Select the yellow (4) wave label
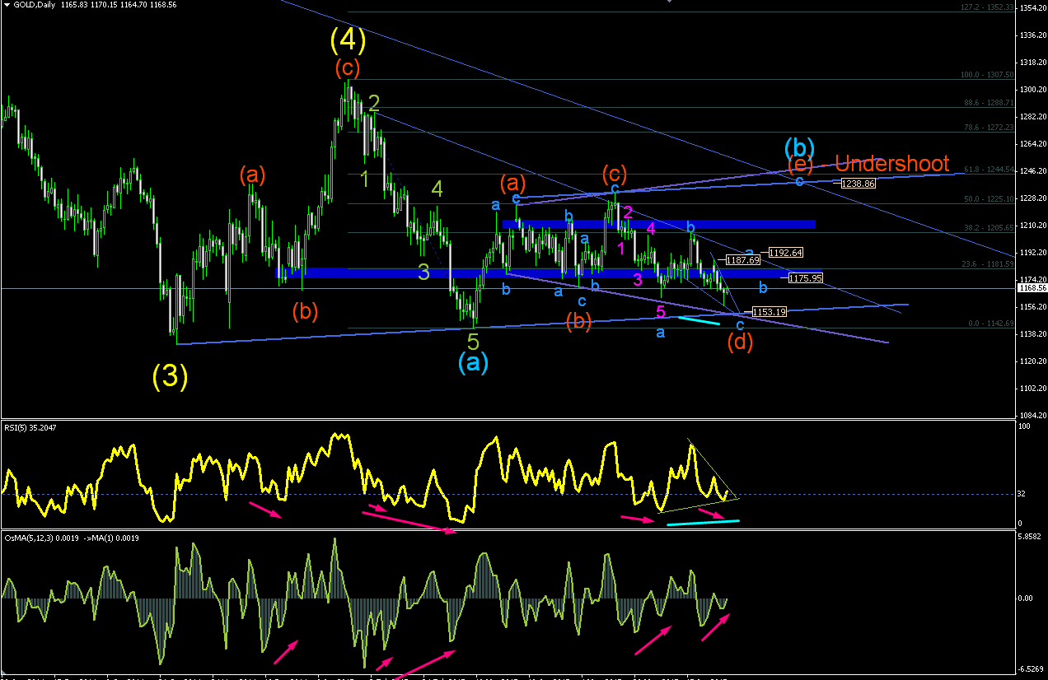Viewport: 1048px width, 680px height. click(348, 38)
